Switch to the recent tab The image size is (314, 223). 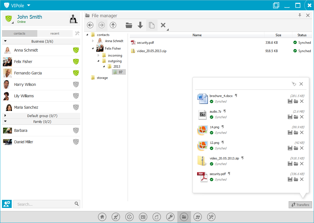pos(55,33)
